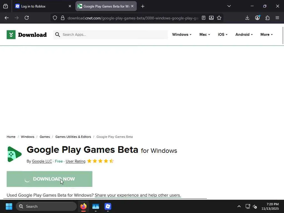Image resolution: width=284 pixels, height=213 pixels.
Task: Expand the iOS menu
Action: coord(223,34)
